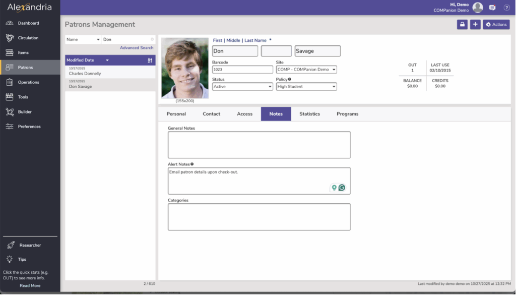Click the user avatar icon
The height and width of the screenshot is (295, 516).
point(478,8)
